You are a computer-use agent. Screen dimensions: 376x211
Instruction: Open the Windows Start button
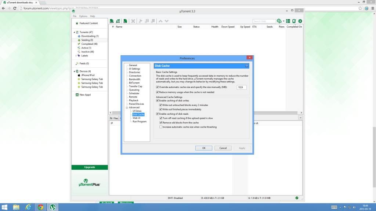pyautogui.click(x=4, y=207)
